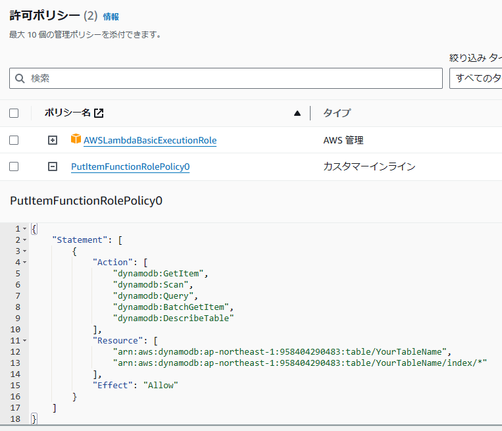The width and height of the screenshot is (502, 431).
Task: Collapse the PutItemFunctionRolePolicy0 row with minus icon
Action: (x=53, y=167)
